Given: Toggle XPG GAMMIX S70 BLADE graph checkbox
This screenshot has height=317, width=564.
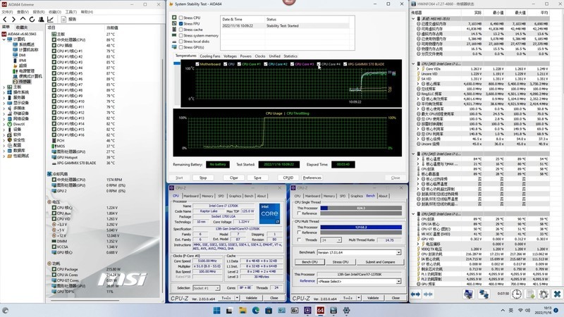Looking at the screenshot, I should coord(345,64).
